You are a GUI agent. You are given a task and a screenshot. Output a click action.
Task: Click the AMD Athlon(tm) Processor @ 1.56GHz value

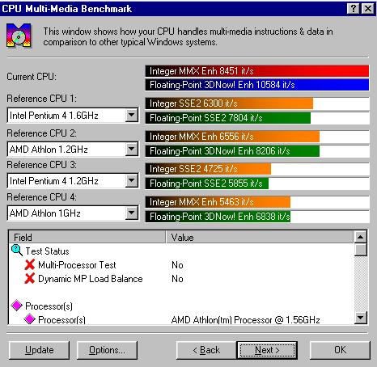click(245, 320)
